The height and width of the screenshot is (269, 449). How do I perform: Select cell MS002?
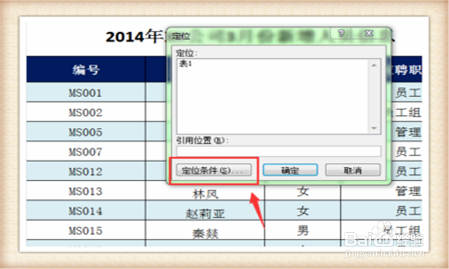coord(86,112)
